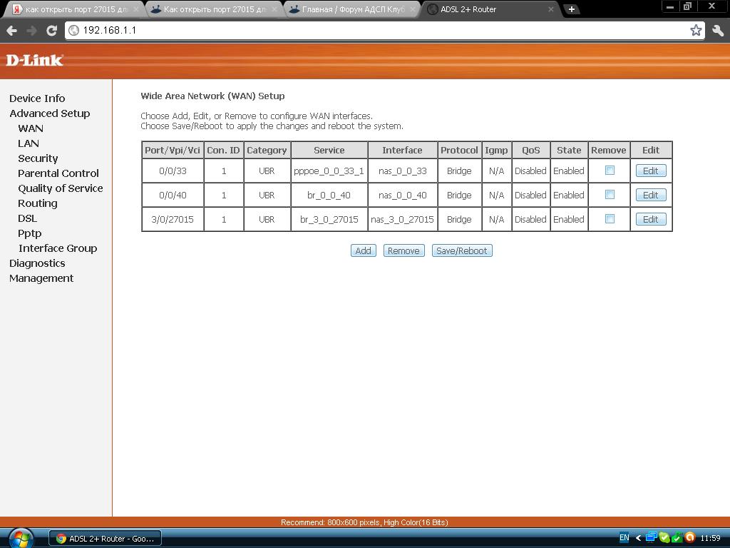The height and width of the screenshot is (548, 730).
Task: Open the Chrome wrench menu
Action: pyautogui.click(x=718, y=31)
